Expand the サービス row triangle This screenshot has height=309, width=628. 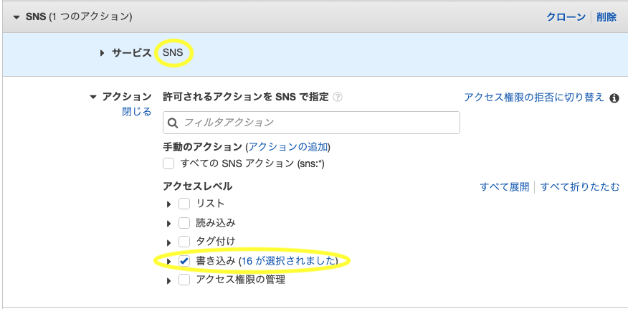coord(102,53)
